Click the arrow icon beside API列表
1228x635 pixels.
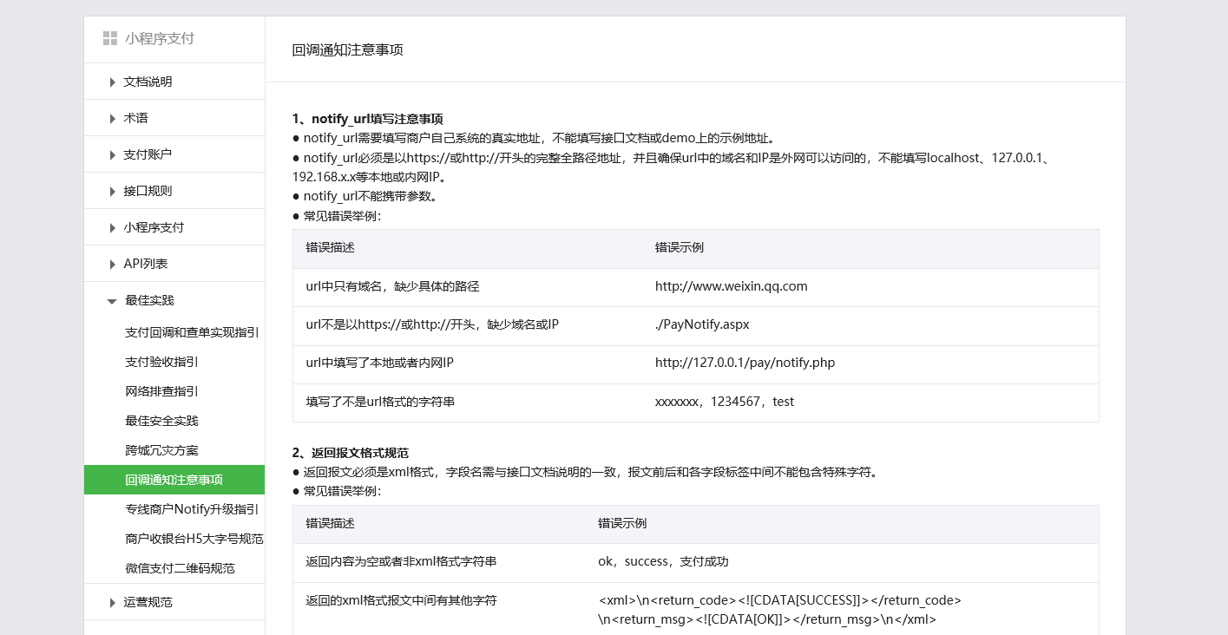113,265
